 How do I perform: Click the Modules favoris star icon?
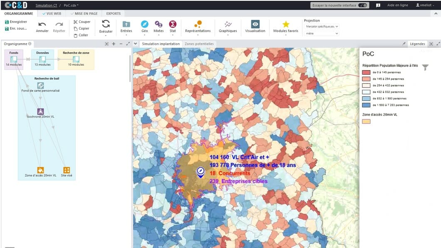point(286,24)
